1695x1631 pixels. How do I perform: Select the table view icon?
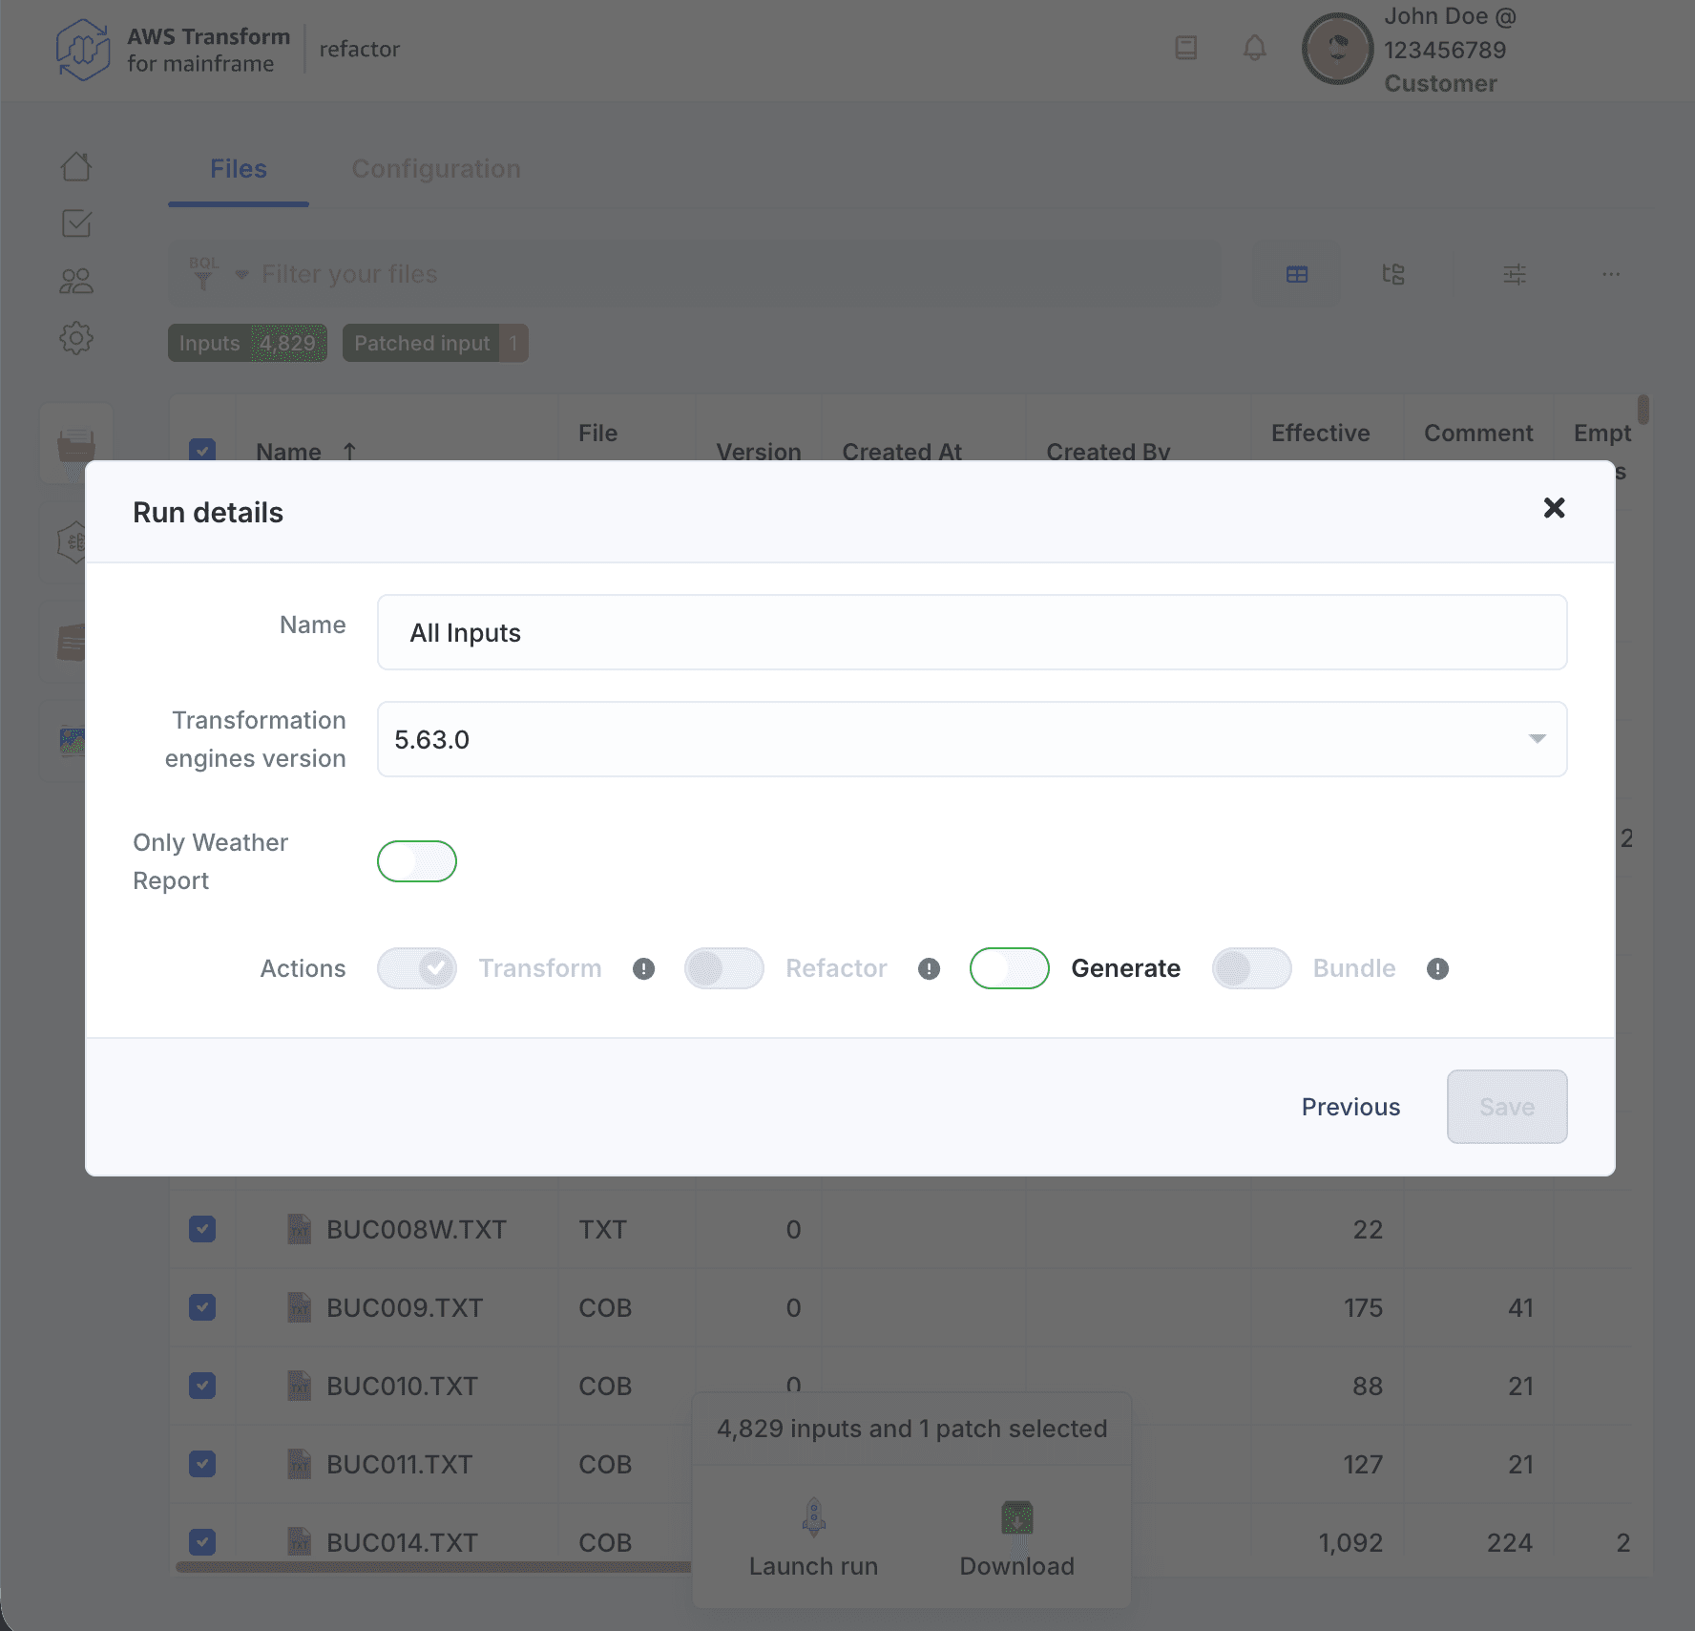click(x=1296, y=275)
